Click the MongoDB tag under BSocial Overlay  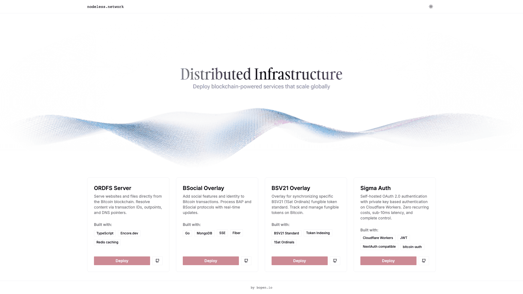[204, 233]
